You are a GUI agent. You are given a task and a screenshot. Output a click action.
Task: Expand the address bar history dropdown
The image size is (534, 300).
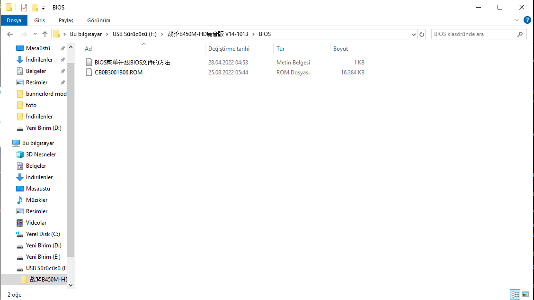click(413, 34)
